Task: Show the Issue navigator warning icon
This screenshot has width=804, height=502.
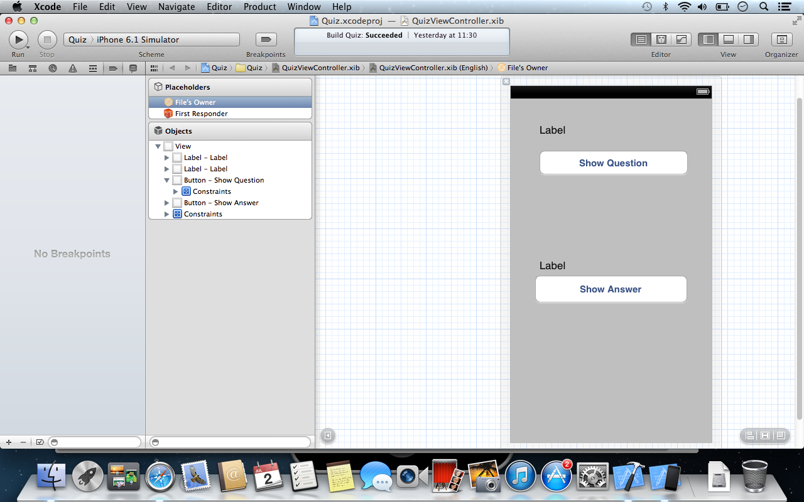Action: point(73,68)
